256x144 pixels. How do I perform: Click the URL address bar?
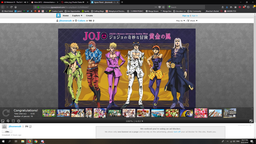[x=96, y=7]
